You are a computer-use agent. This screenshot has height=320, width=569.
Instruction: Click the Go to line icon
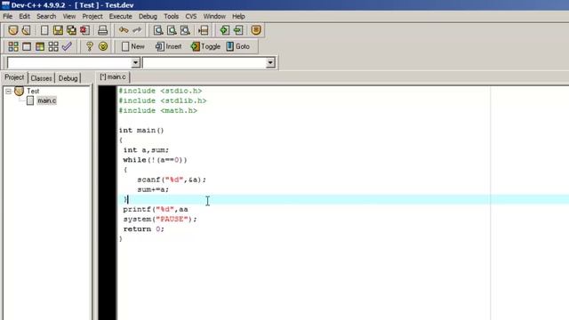pos(204,30)
